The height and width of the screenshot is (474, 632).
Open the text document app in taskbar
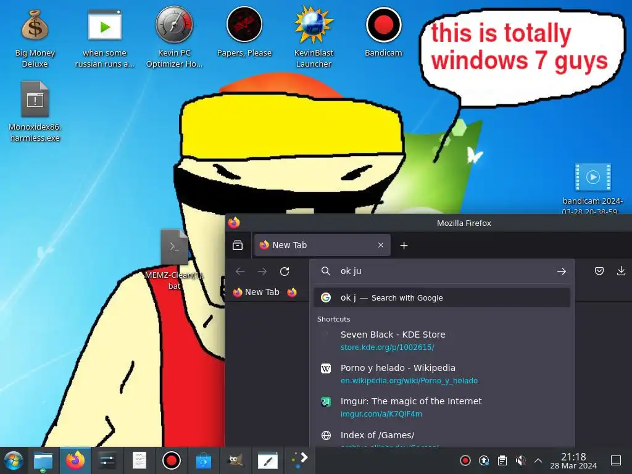[139, 460]
